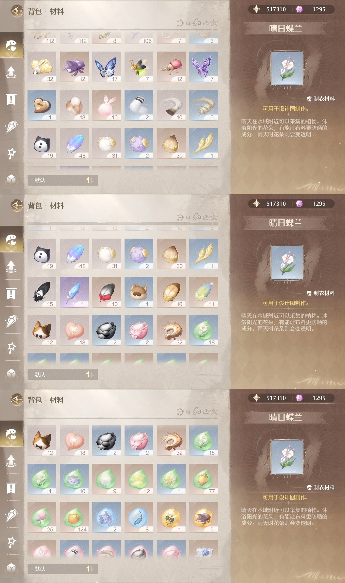Select the purple horned beetle material

pos(74,67)
